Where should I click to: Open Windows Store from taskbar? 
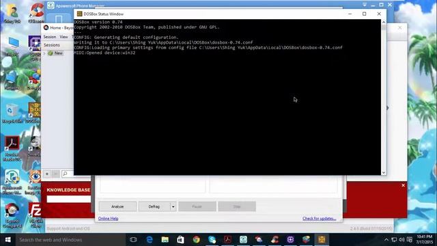pos(180,240)
